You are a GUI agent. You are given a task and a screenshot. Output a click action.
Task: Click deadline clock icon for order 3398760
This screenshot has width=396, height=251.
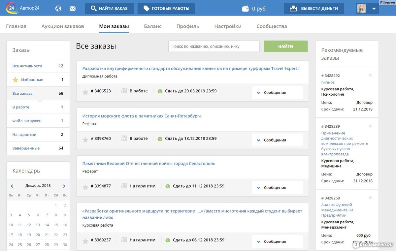pyautogui.click(x=160, y=139)
